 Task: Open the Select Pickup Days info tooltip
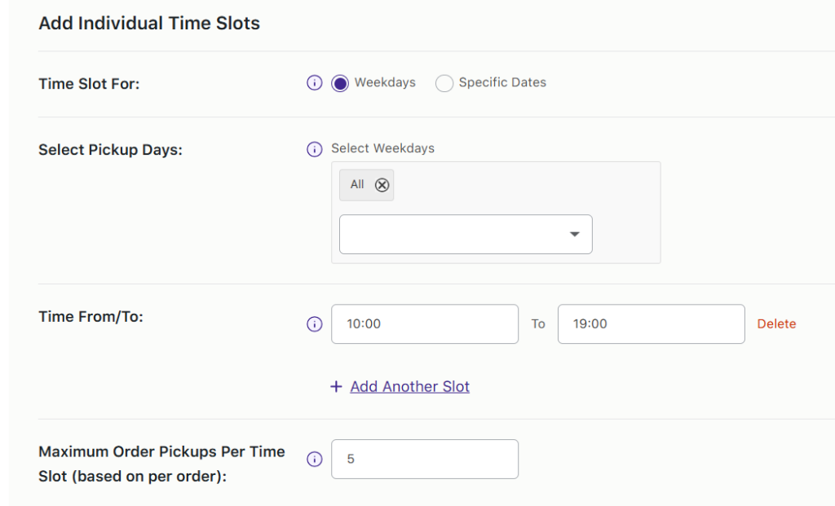click(315, 149)
